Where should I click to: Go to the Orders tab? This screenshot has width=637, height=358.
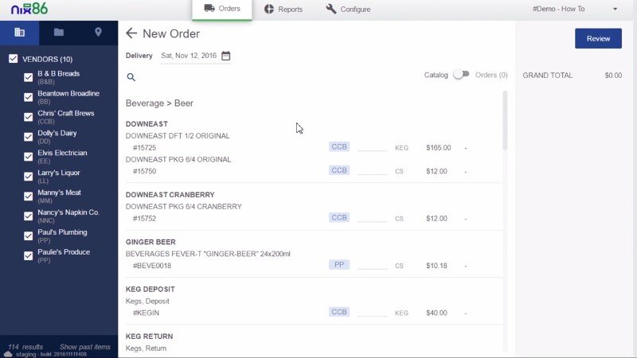221,10
